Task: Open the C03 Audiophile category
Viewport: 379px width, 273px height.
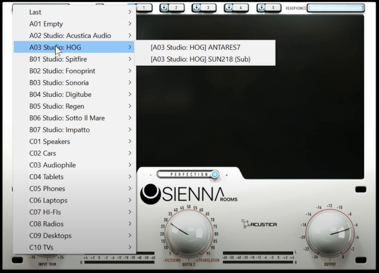Action: click(x=75, y=165)
